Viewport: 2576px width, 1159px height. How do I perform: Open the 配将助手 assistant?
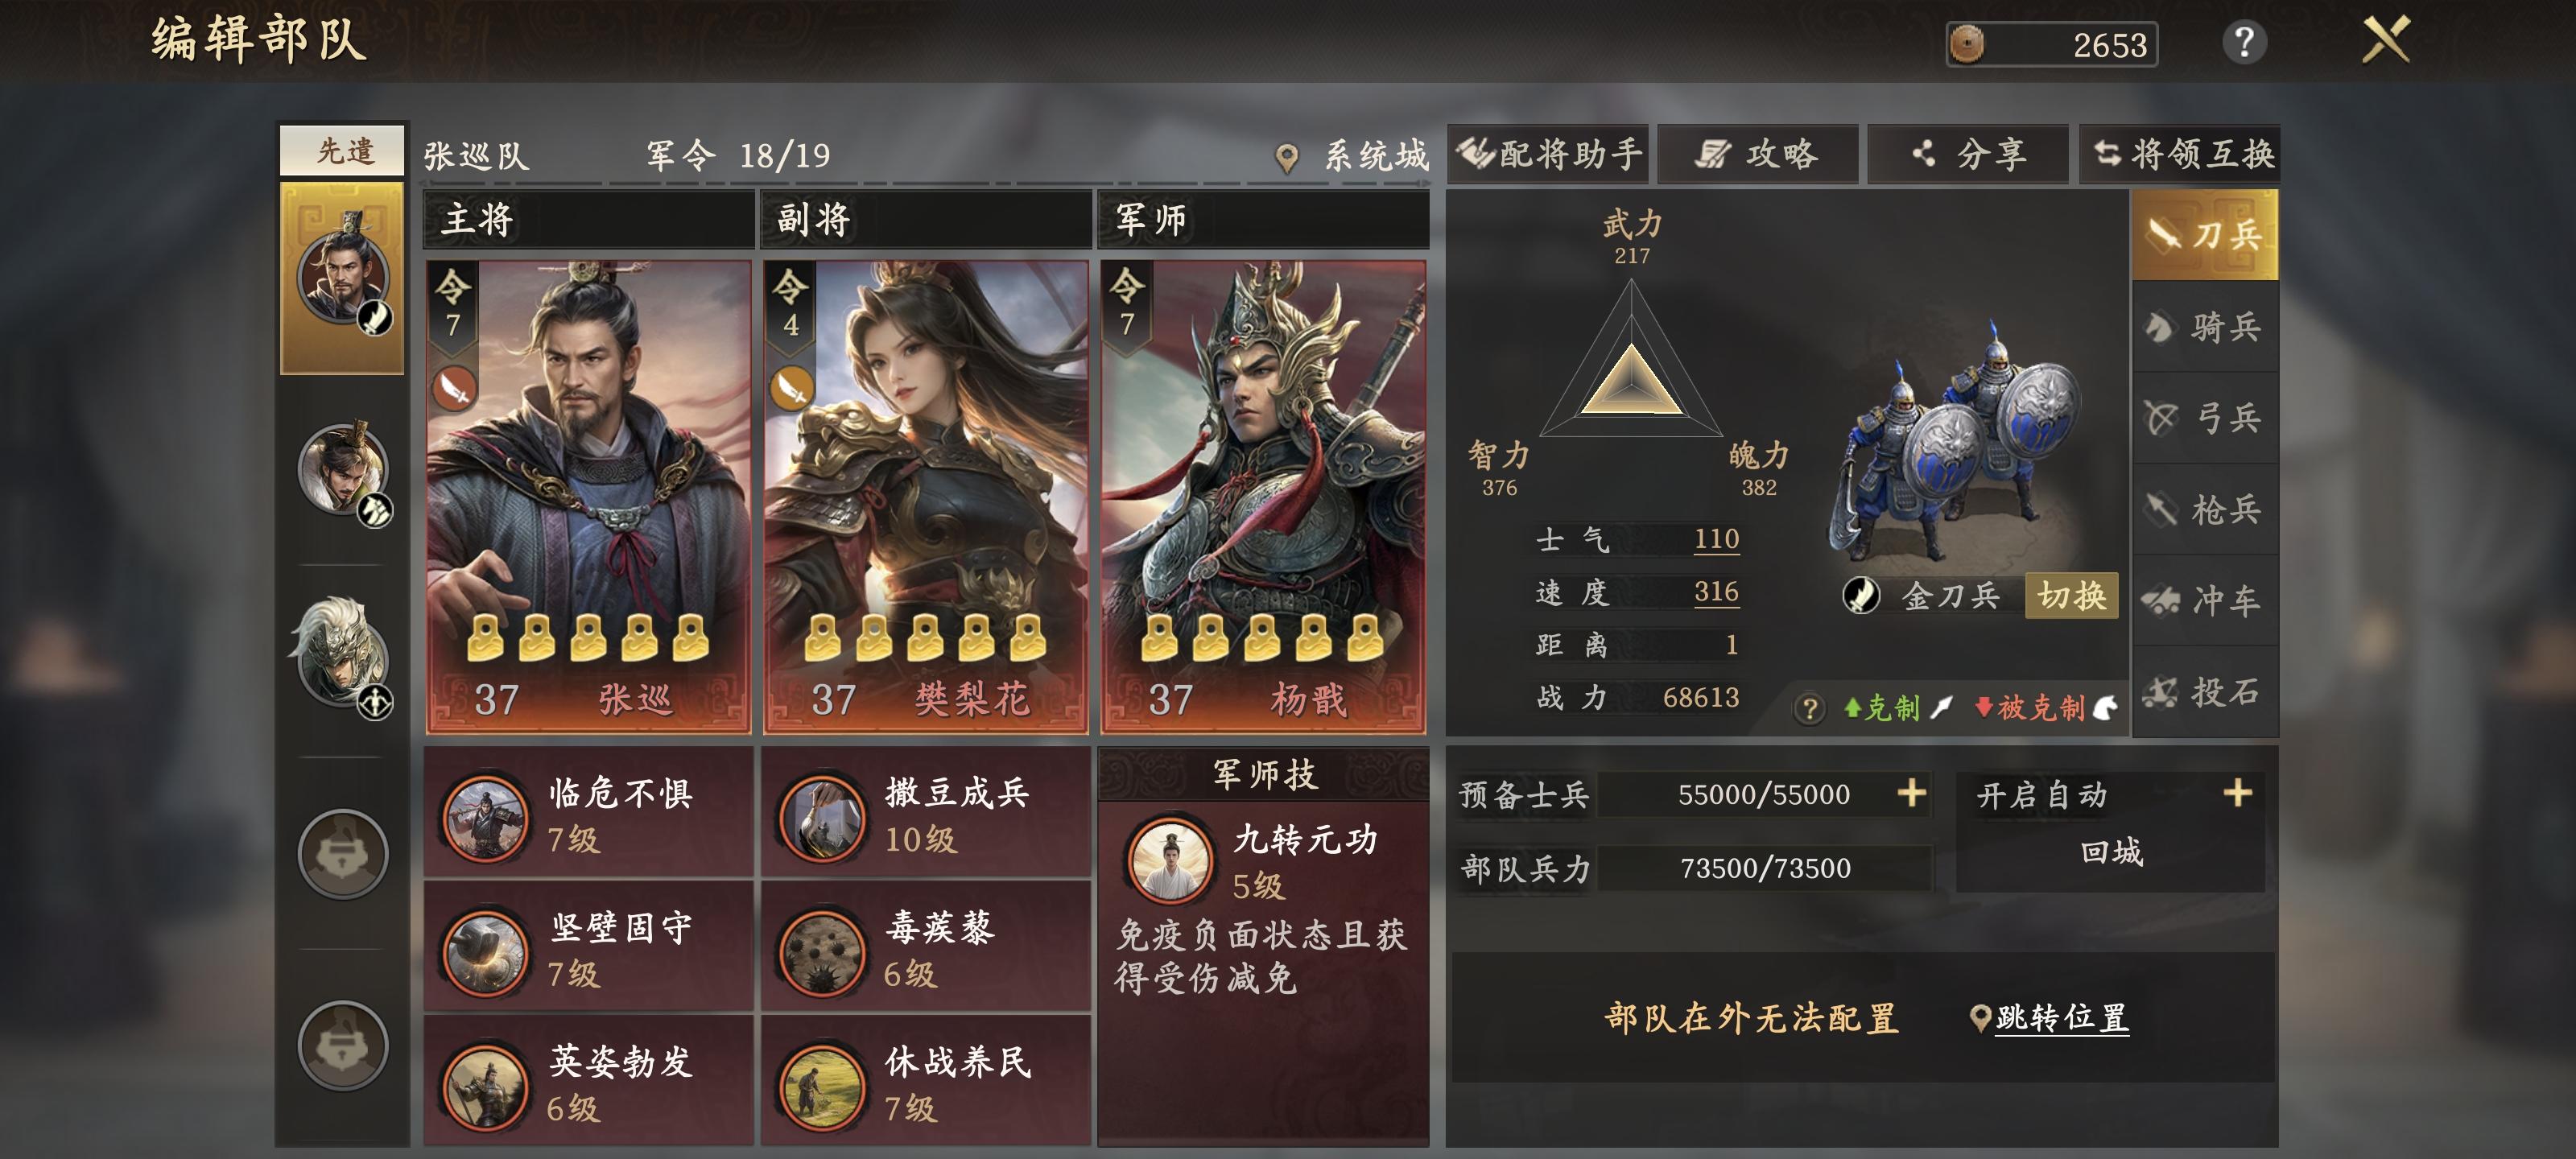[1548, 154]
